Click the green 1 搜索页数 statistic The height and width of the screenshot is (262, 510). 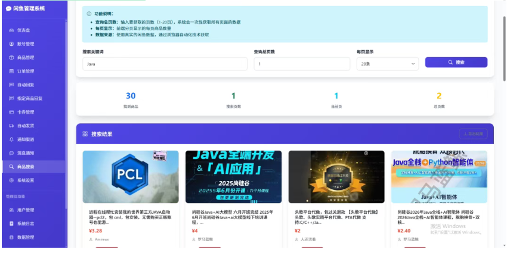(x=234, y=99)
